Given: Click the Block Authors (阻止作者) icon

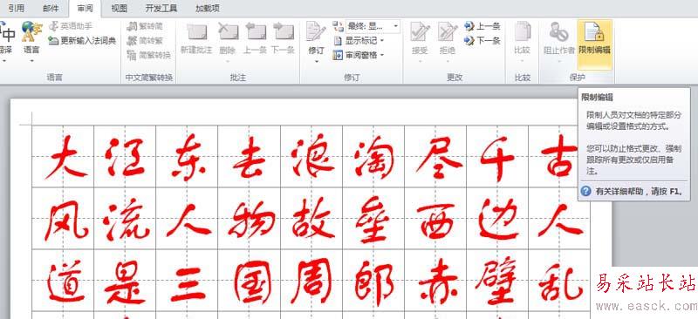Looking at the screenshot, I should coord(559,33).
